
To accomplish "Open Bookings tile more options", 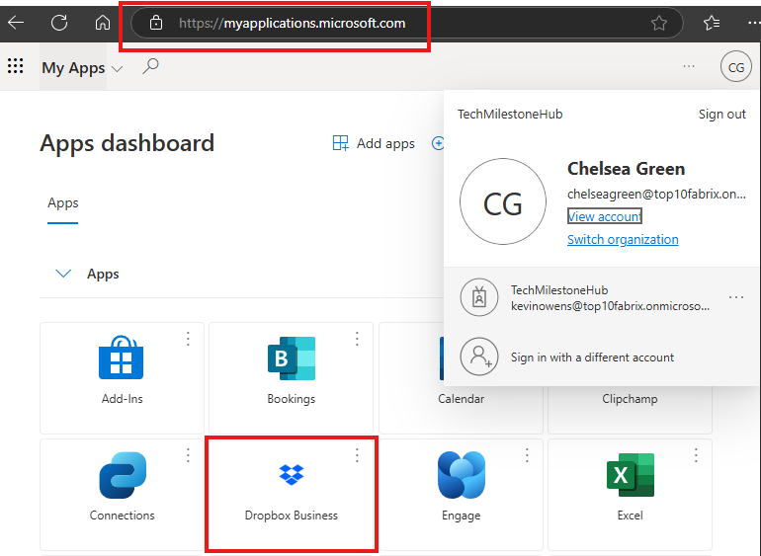I will (357, 339).
